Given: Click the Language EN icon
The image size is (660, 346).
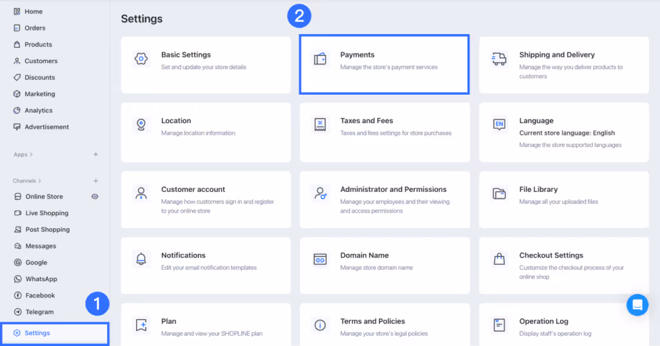Looking at the screenshot, I should tap(500, 124).
